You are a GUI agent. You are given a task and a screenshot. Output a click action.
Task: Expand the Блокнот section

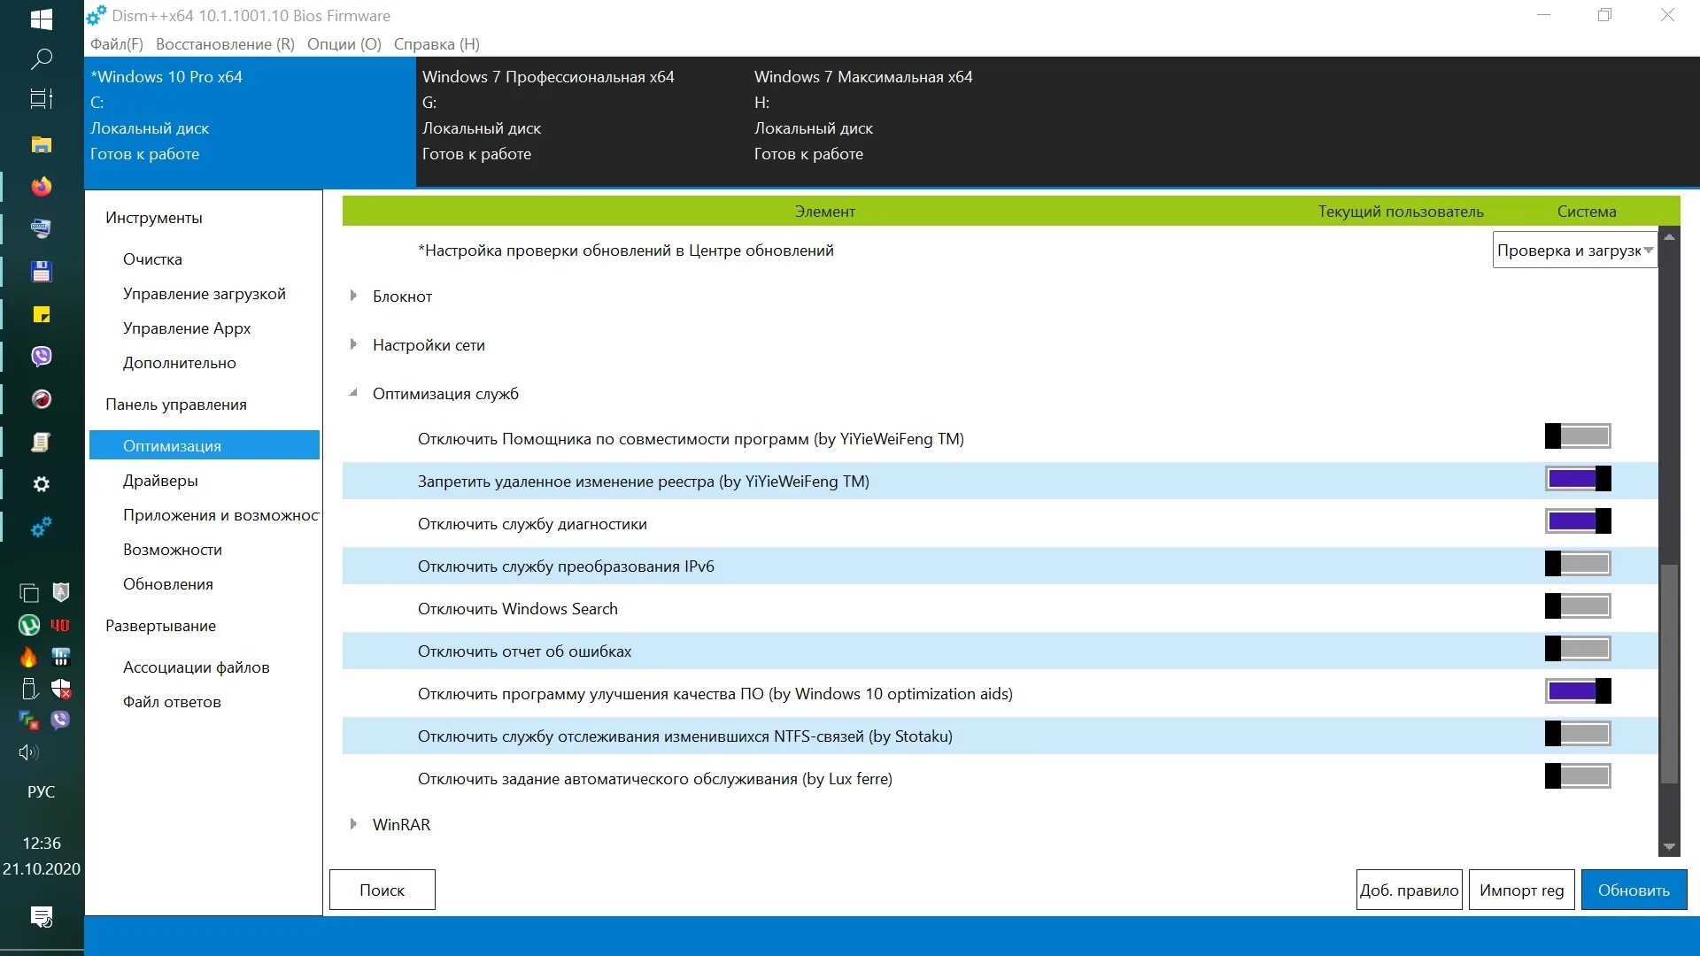pos(353,296)
